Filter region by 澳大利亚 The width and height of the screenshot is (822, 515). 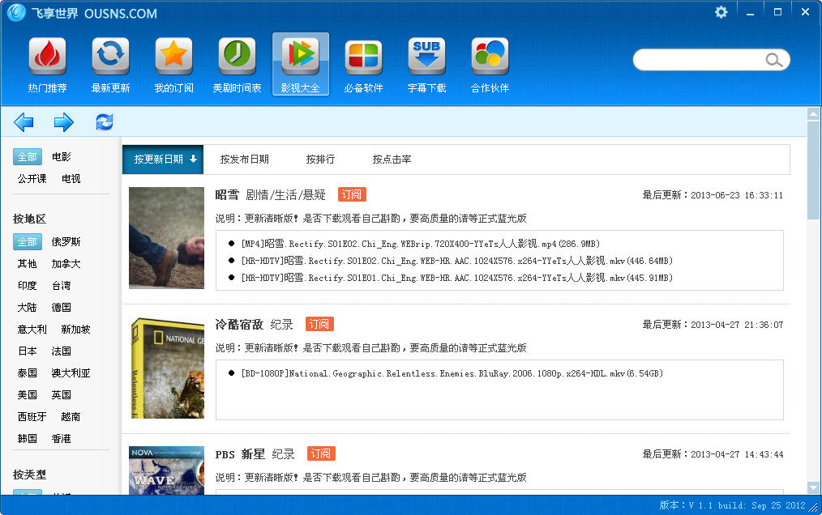click(x=71, y=373)
